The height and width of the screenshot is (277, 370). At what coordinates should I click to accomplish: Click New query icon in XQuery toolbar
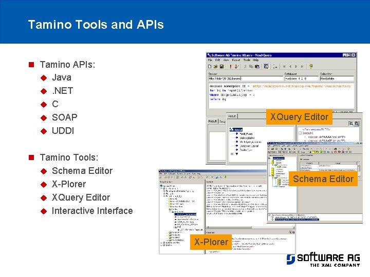[x=210, y=67]
